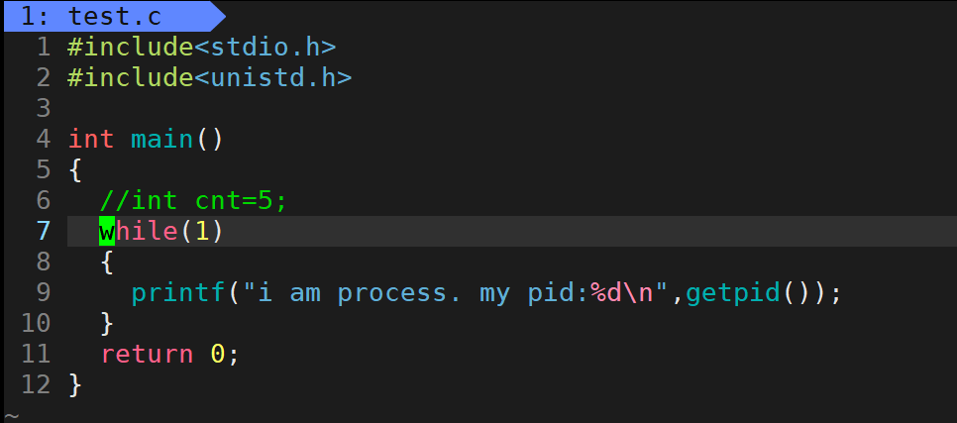Click the 1 condition inside while parentheses

point(202,232)
